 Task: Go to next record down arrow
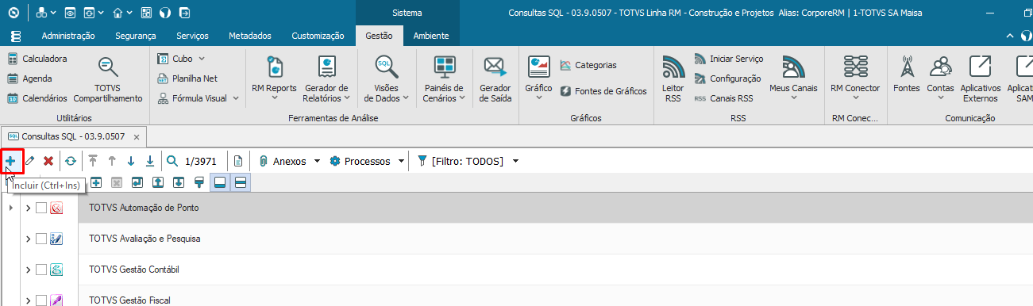131,161
